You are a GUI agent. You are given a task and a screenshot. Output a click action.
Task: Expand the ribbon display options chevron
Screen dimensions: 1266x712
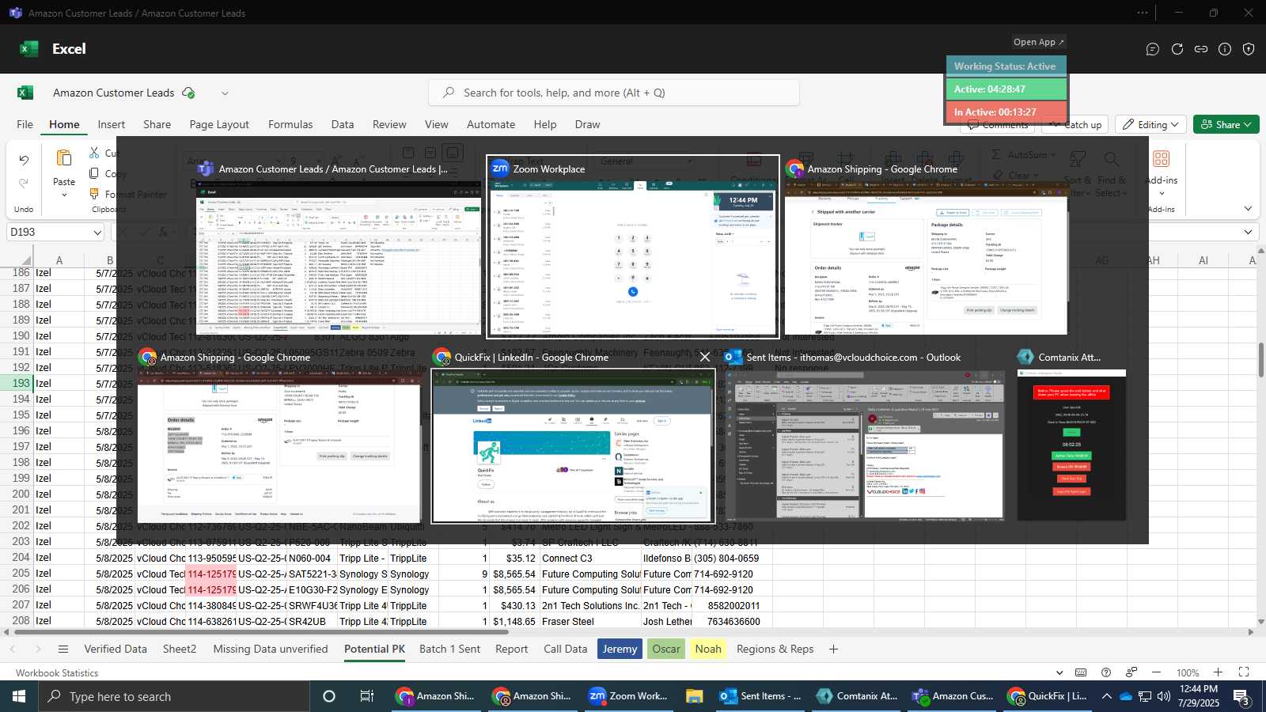(x=1248, y=209)
